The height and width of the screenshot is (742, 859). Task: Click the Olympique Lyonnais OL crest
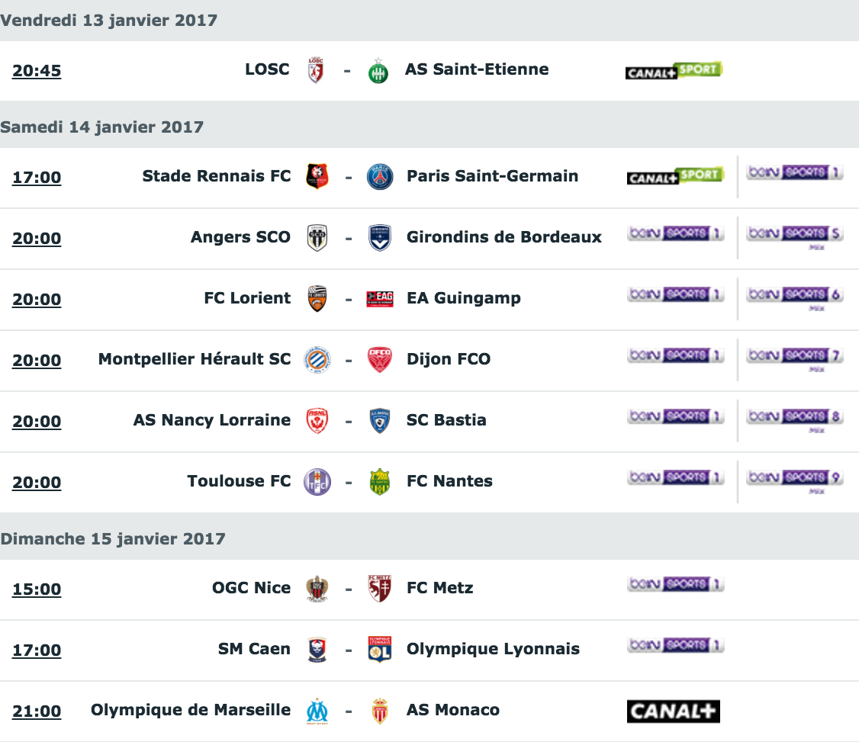pos(380,650)
